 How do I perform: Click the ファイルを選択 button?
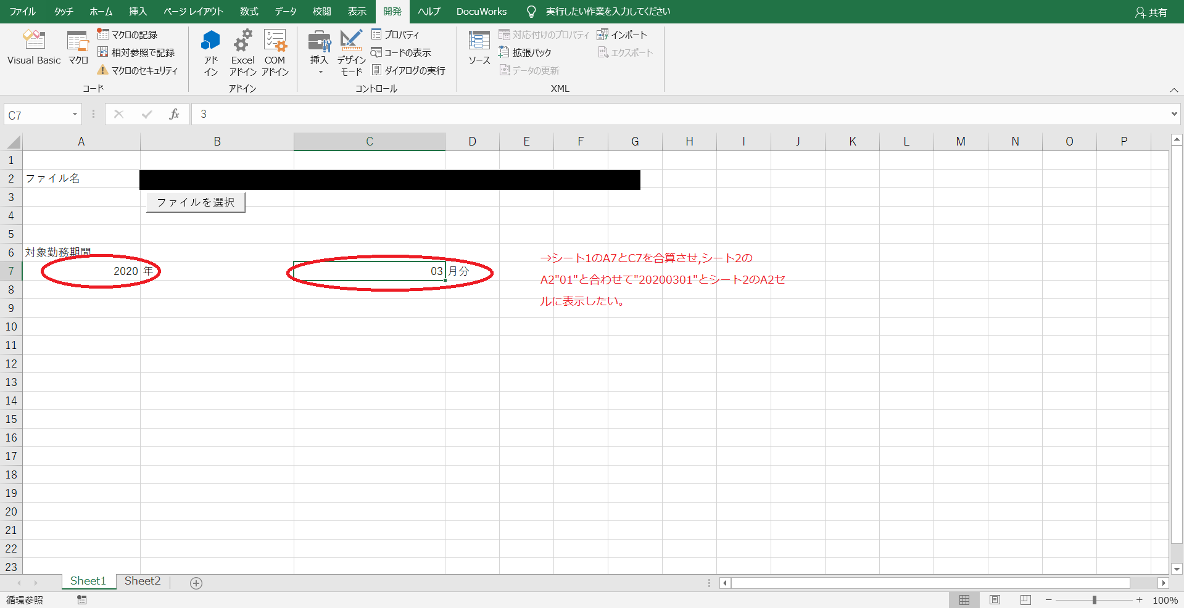click(x=196, y=202)
